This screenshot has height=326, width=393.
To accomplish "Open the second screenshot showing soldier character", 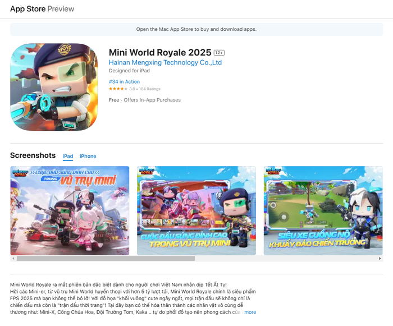I will 196,211.
